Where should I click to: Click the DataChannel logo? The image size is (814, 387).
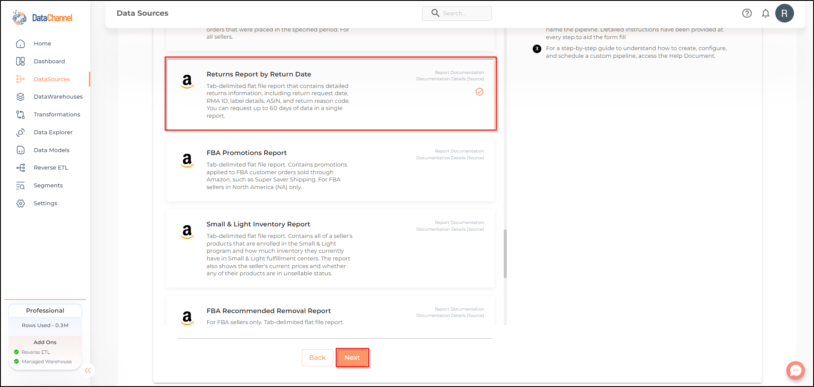pos(42,17)
